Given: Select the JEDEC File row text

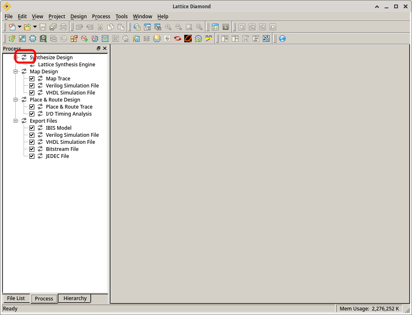Looking at the screenshot, I should click(57, 156).
